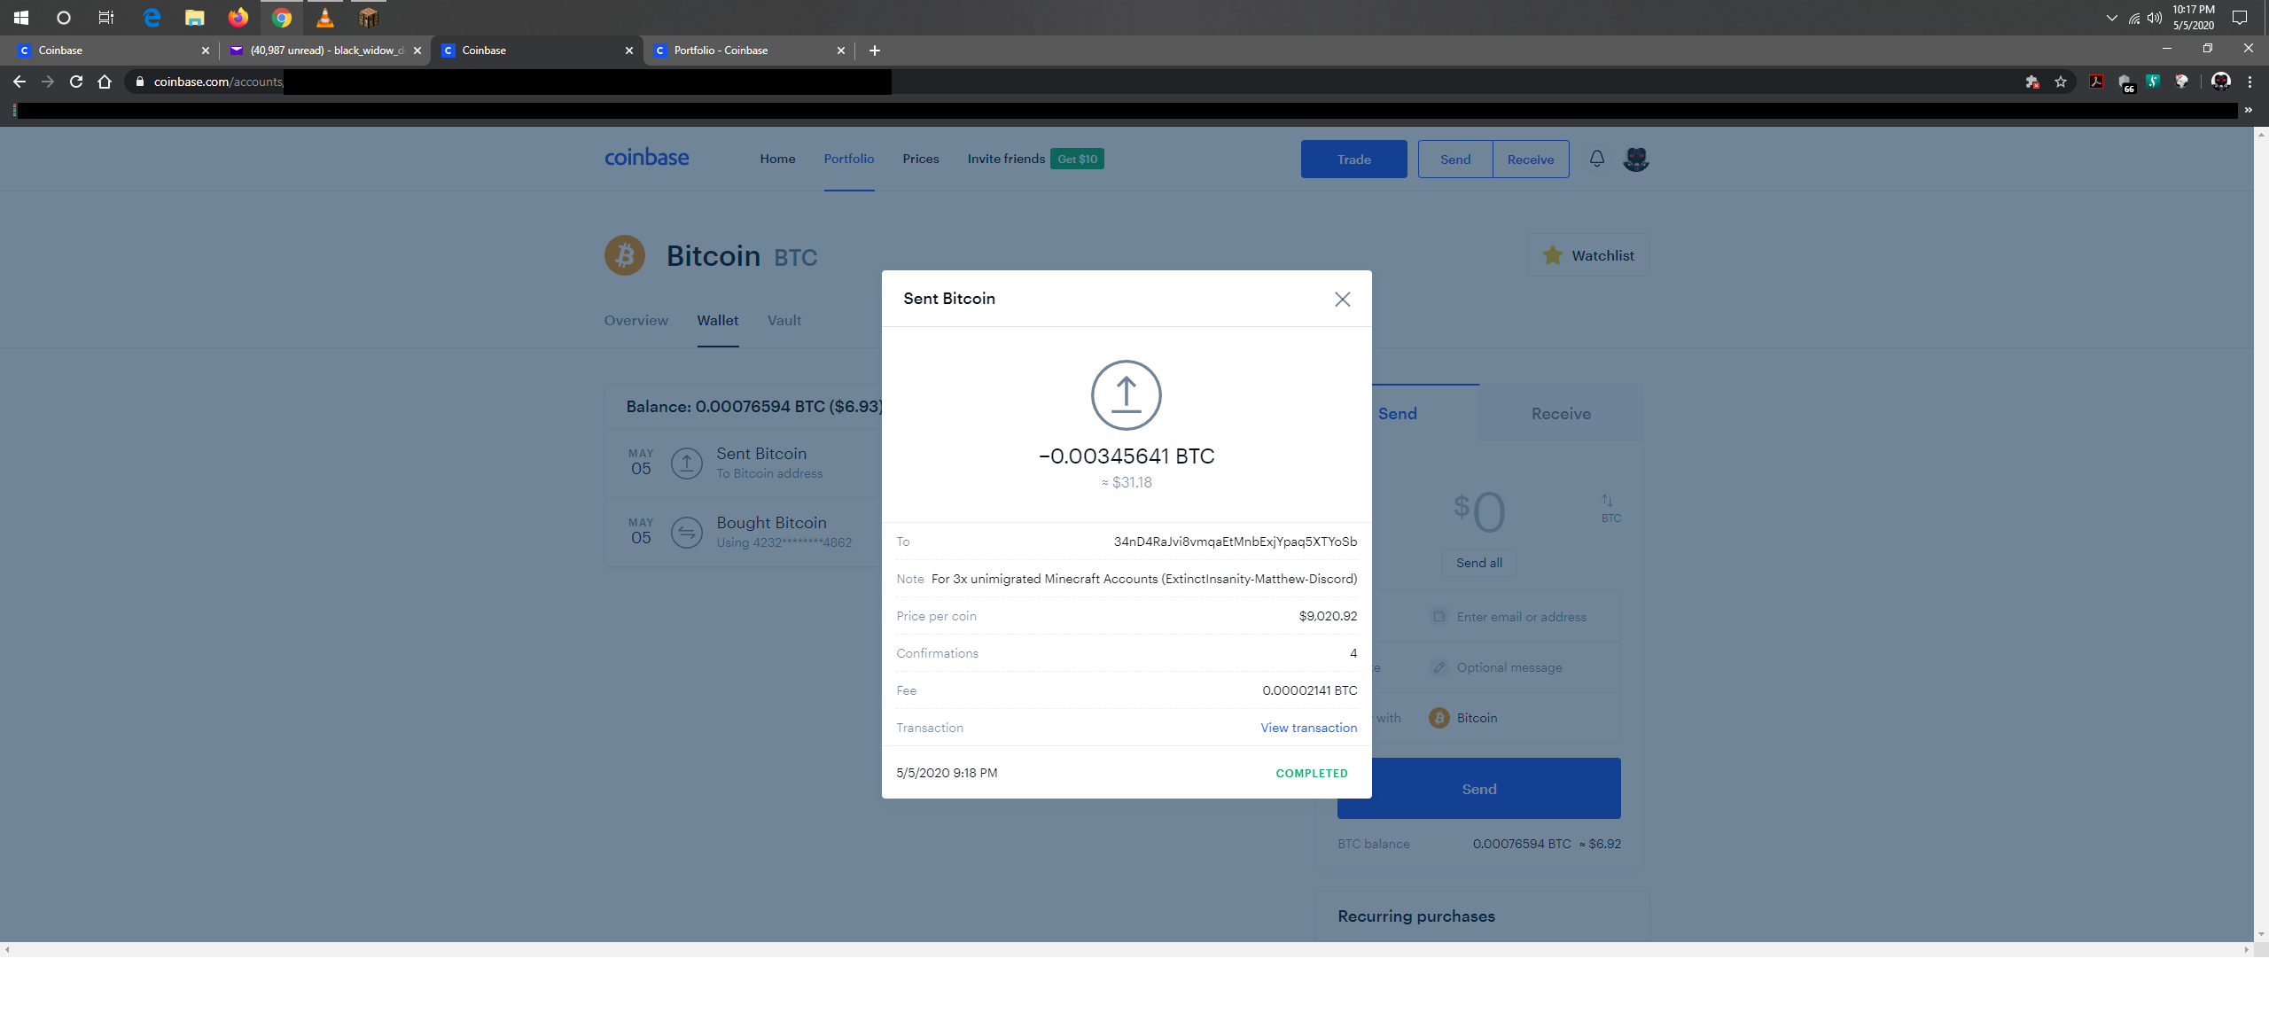Click the Watchlist star button
2269x1021 pixels.
click(1587, 255)
